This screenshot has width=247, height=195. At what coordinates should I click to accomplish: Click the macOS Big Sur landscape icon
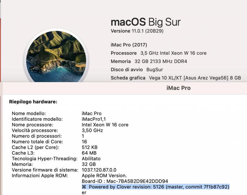[56, 55]
